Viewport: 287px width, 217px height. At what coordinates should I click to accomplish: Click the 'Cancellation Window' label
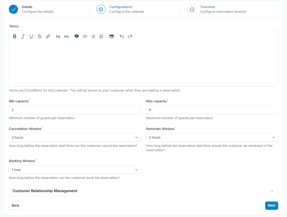pyautogui.click(x=25, y=129)
